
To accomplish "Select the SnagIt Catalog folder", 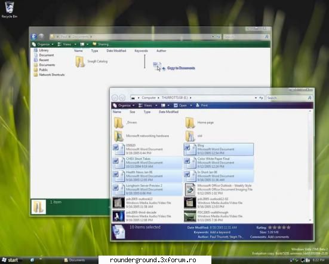I will click(92, 61).
